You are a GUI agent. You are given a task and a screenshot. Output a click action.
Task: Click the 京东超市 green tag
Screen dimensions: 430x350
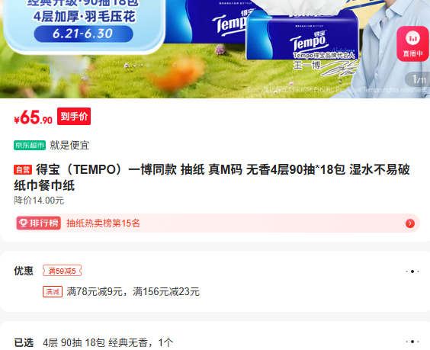(30, 145)
